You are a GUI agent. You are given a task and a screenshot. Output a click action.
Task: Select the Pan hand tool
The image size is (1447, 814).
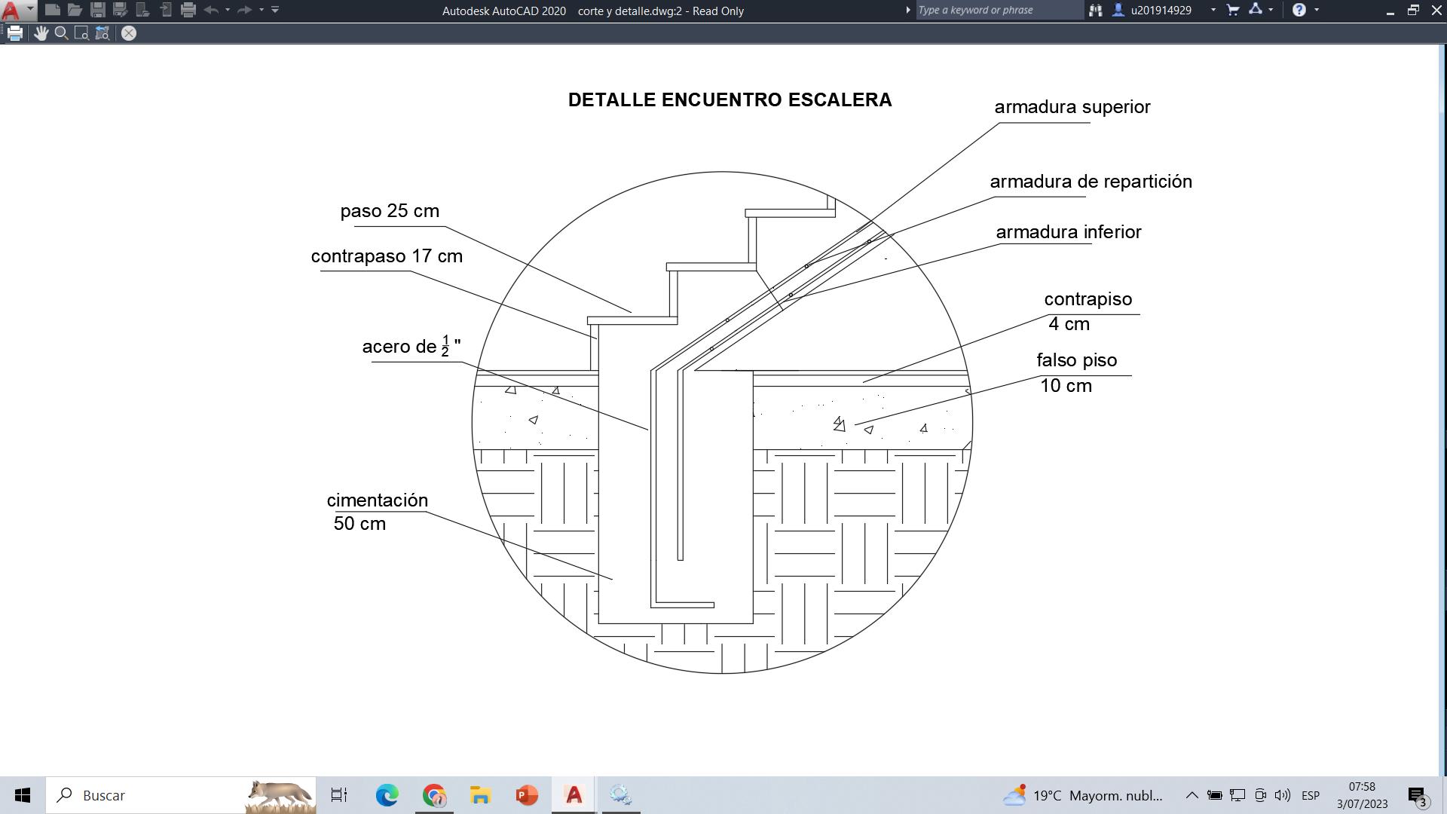click(x=41, y=33)
